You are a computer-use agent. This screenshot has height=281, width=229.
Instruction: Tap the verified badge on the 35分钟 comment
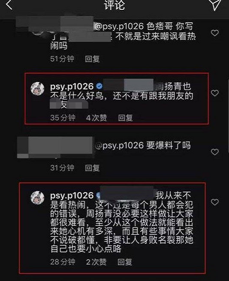click(99, 87)
